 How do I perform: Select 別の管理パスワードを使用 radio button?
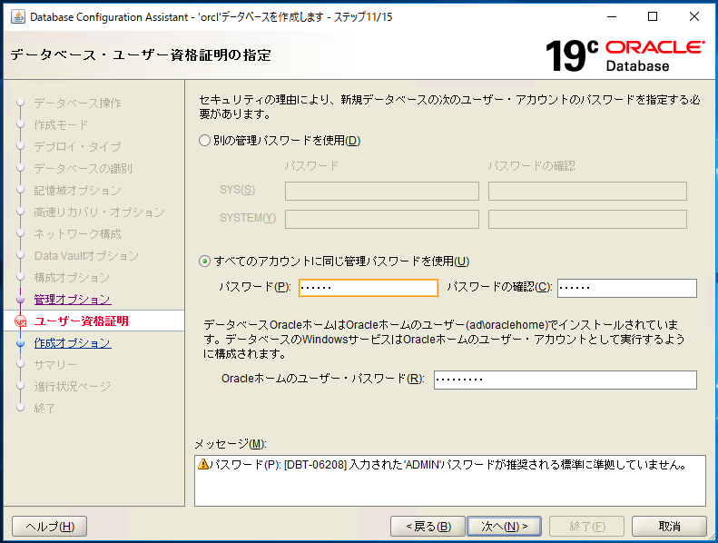pos(204,141)
